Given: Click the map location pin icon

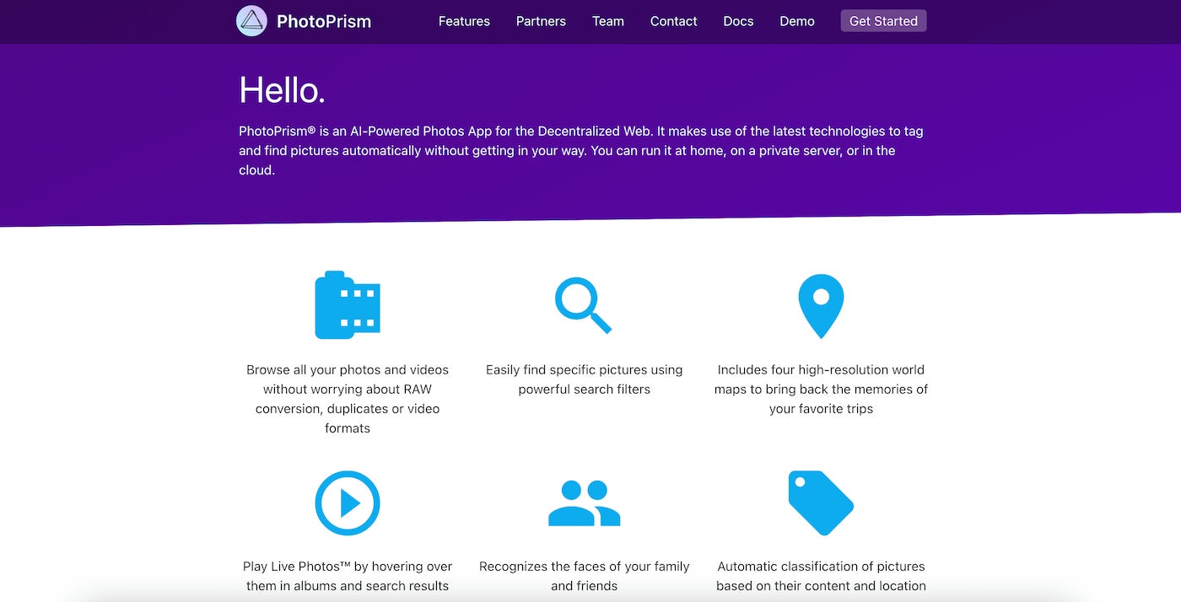Looking at the screenshot, I should [x=821, y=306].
